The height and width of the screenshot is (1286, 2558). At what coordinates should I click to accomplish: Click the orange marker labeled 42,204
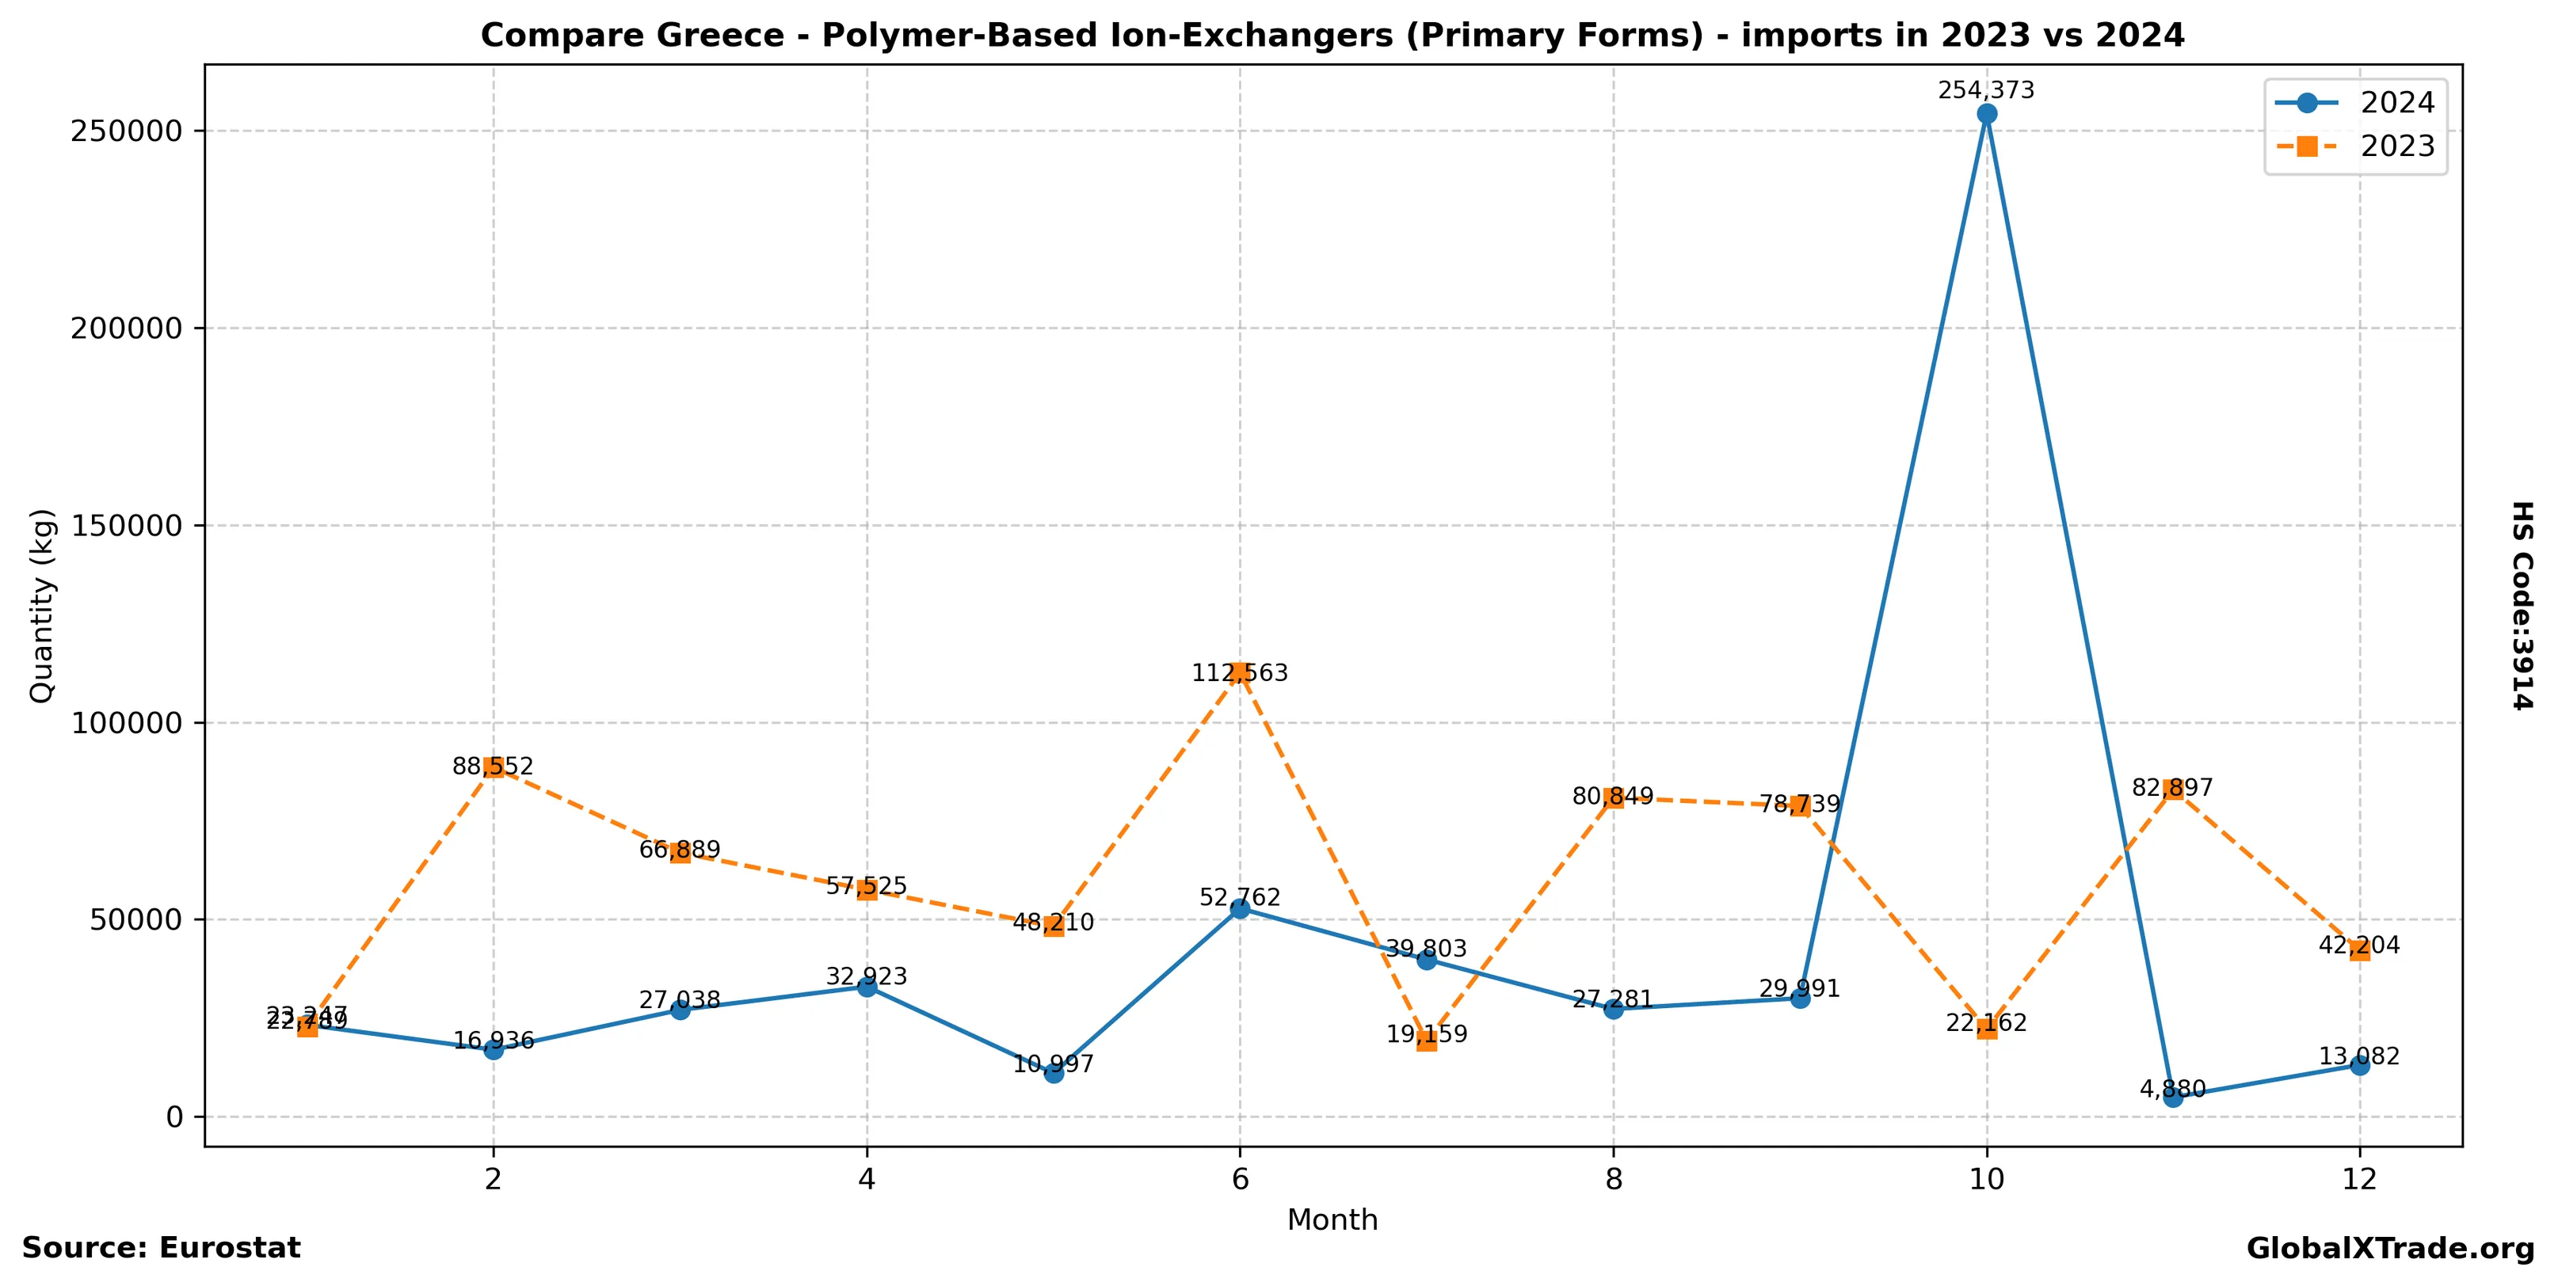(2359, 949)
